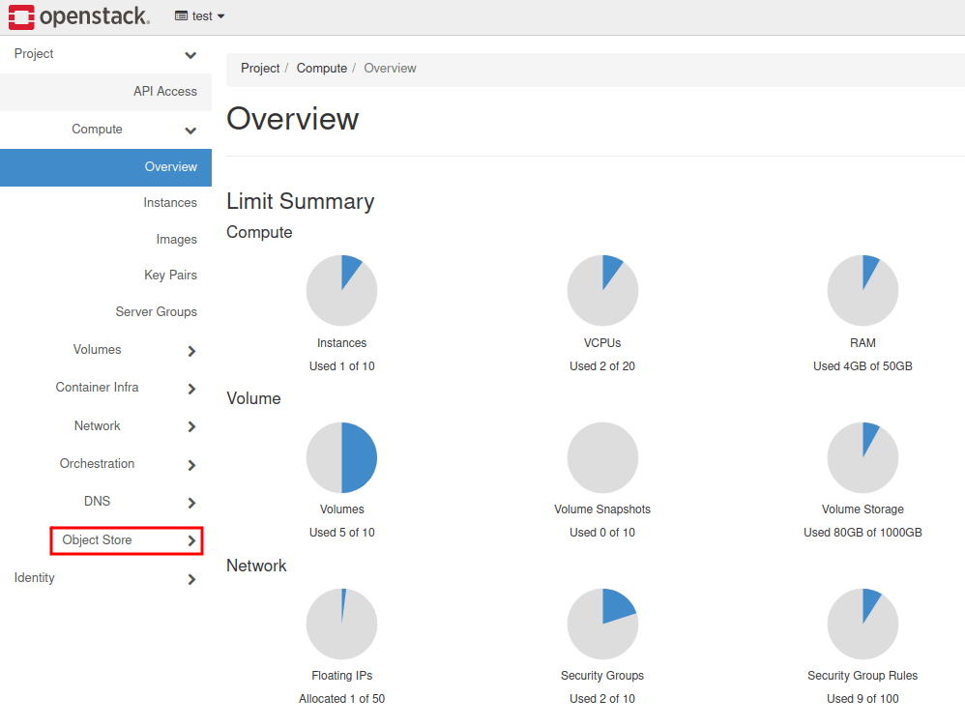The width and height of the screenshot is (965, 727).
Task: Click the Project breadcrumb link
Action: click(x=260, y=69)
